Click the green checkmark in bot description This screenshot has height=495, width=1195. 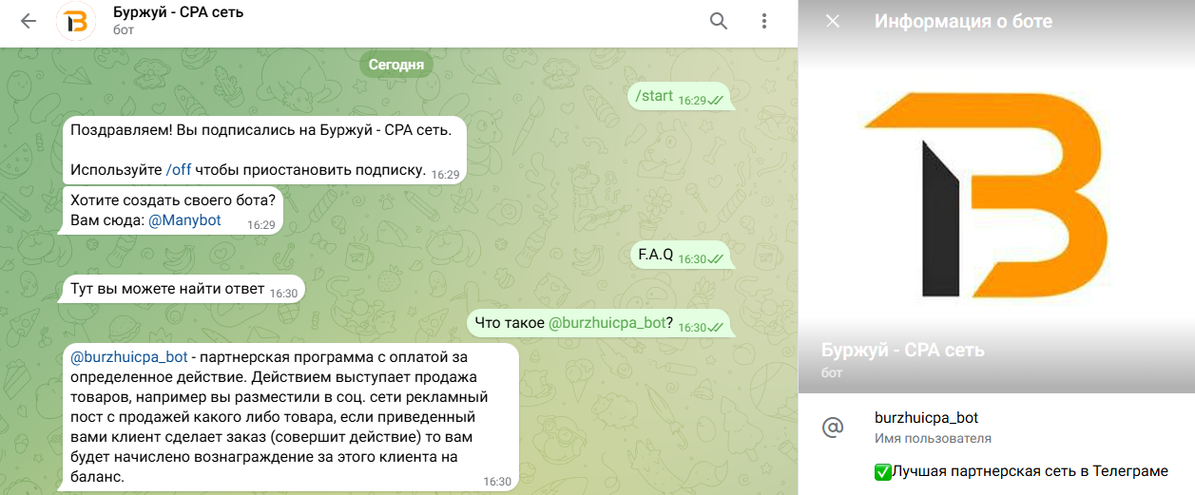click(881, 471)
